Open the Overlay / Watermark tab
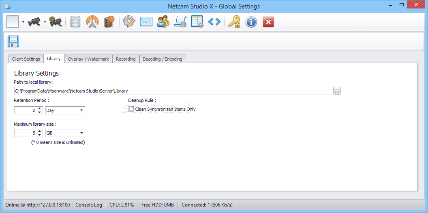The width and height of the screenshot is (428, 213). (x=88, y=59)
